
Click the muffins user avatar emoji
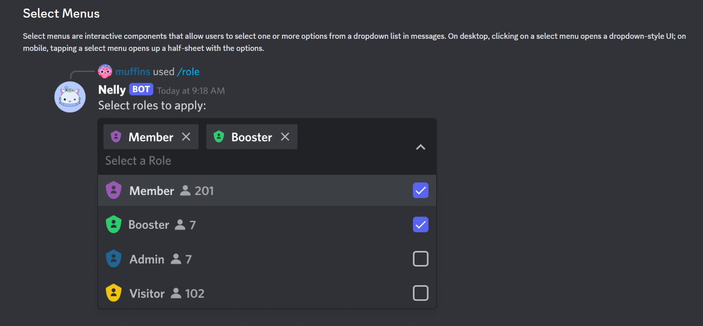[105, 71]
